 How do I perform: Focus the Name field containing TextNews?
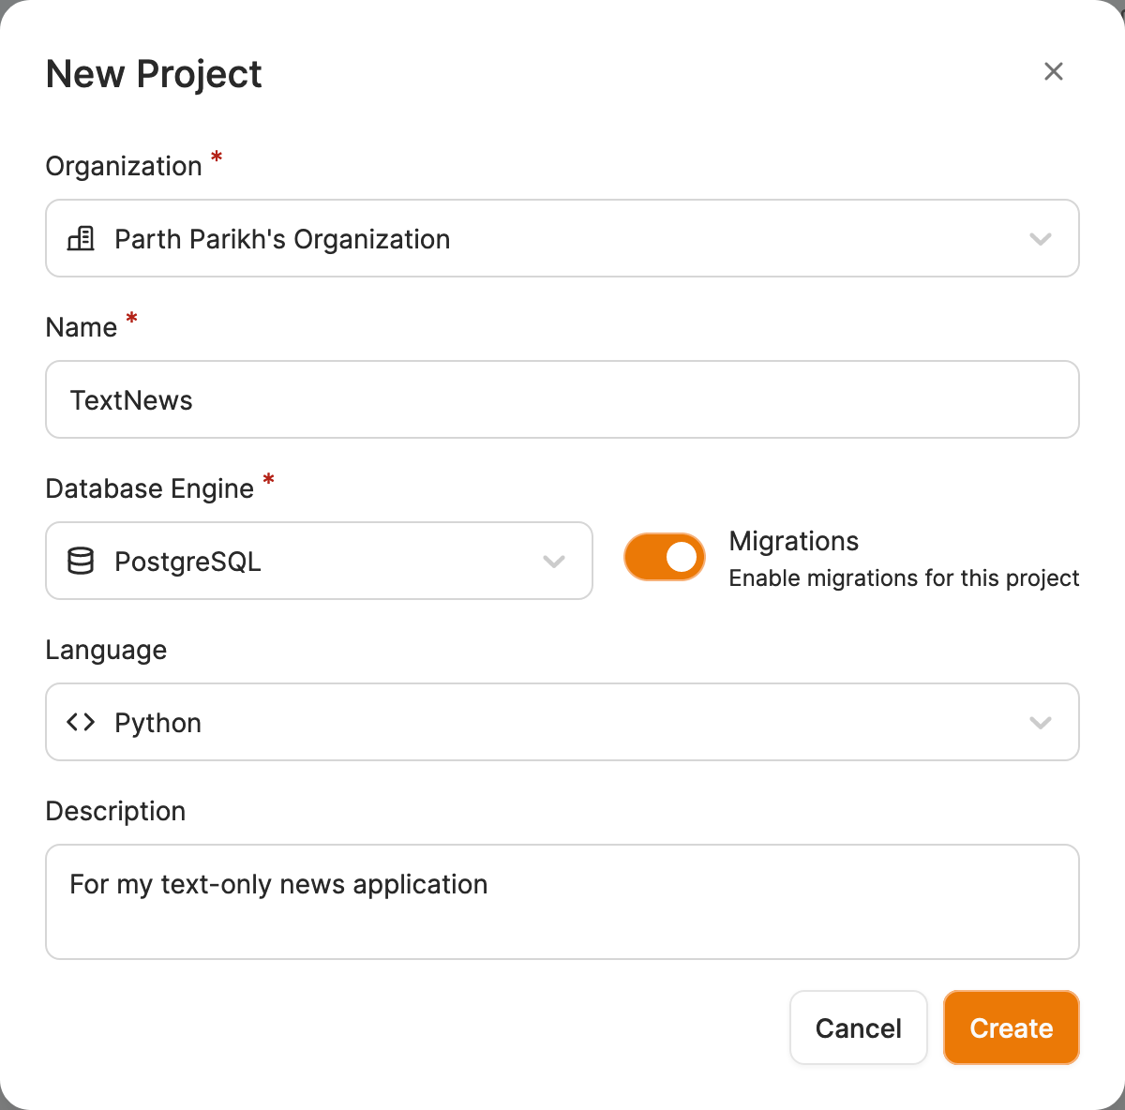(x=562, y=400)
